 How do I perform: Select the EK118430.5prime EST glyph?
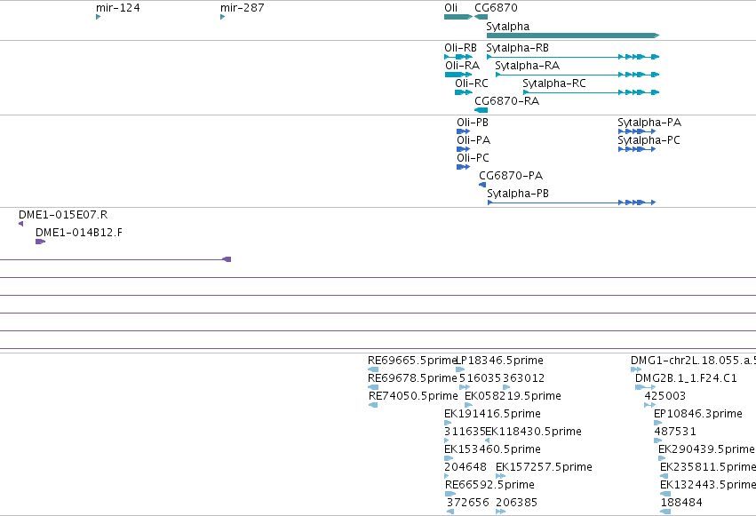tap(487, 441)
